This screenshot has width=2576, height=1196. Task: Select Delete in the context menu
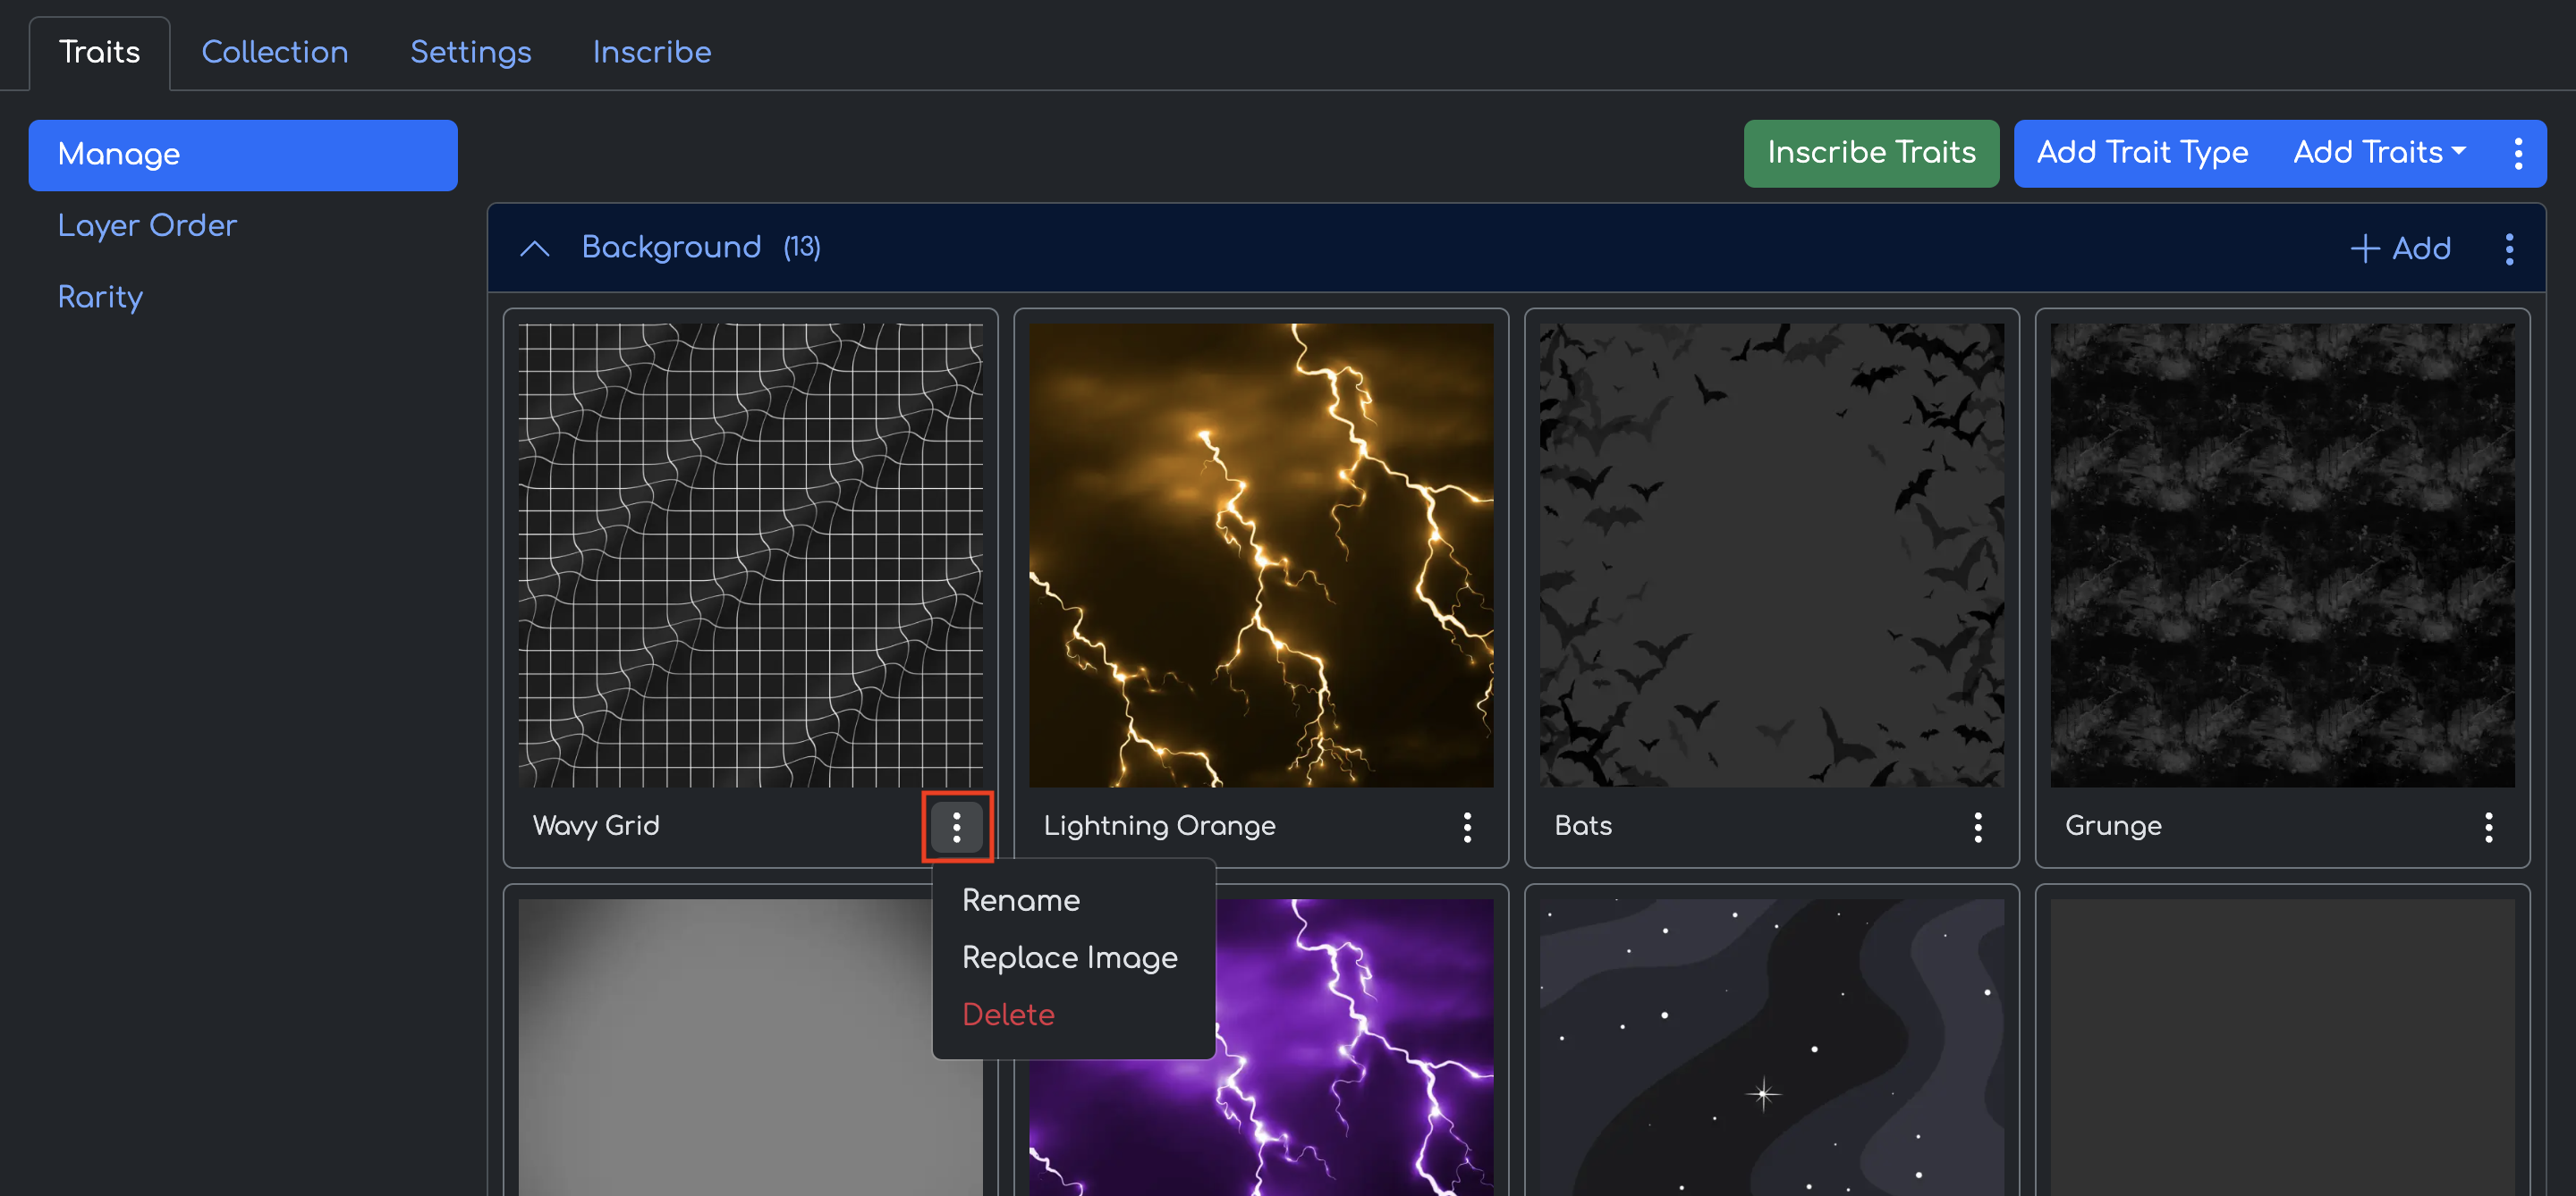point(1007,1013)
